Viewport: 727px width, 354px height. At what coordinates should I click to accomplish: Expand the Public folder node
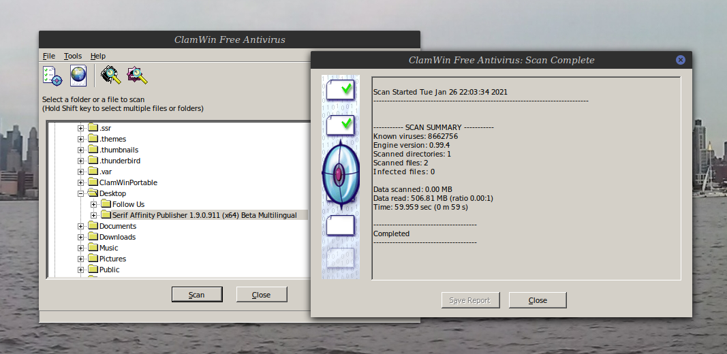(80, 270)
